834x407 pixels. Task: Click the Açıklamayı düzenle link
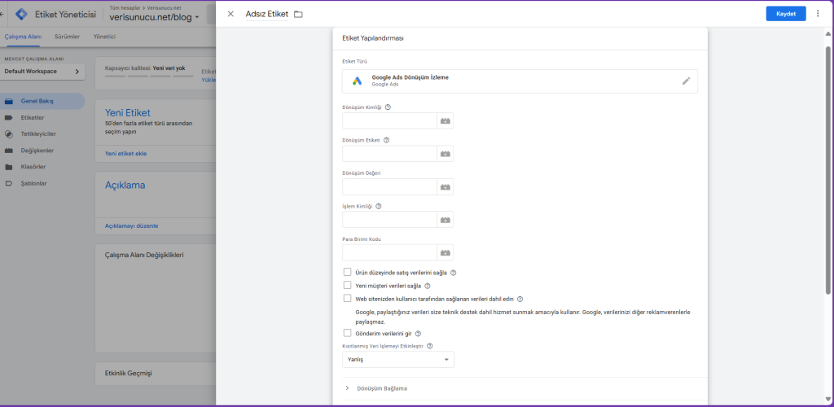(131, 225)
